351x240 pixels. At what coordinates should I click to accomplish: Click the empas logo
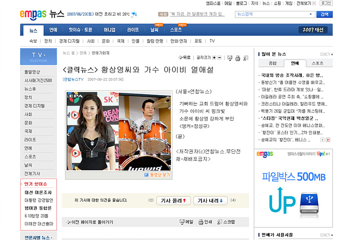(33, 15)
